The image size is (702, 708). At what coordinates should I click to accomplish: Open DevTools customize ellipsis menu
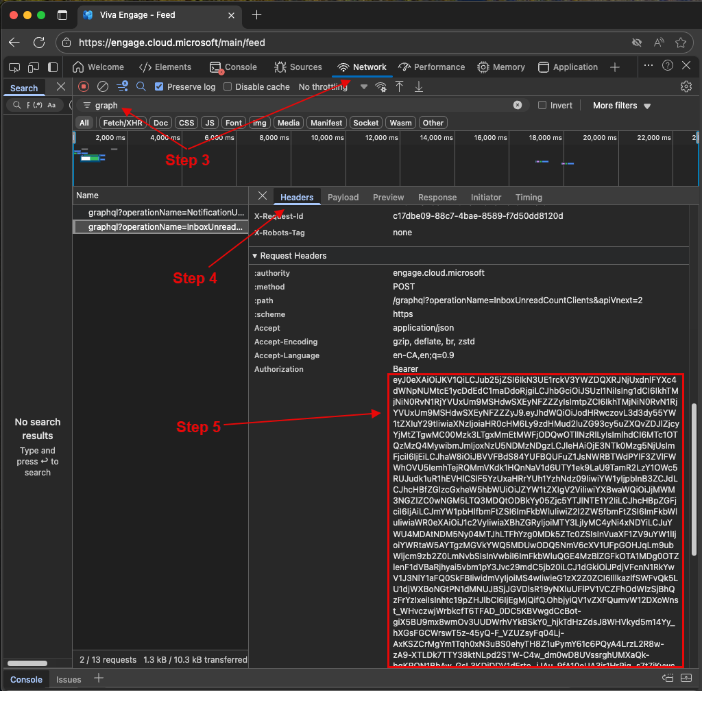coord(649,65)
